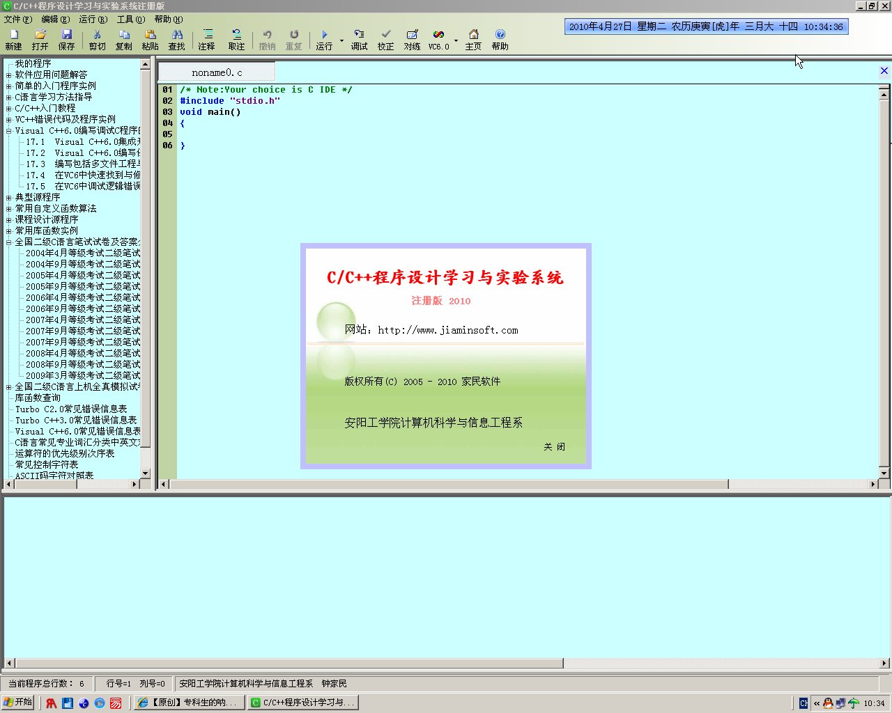The width and height of the screenshot is (892, 713).
Task: Open tree item 17.3 编写包括多文件工程
Action: pos(83,164)
